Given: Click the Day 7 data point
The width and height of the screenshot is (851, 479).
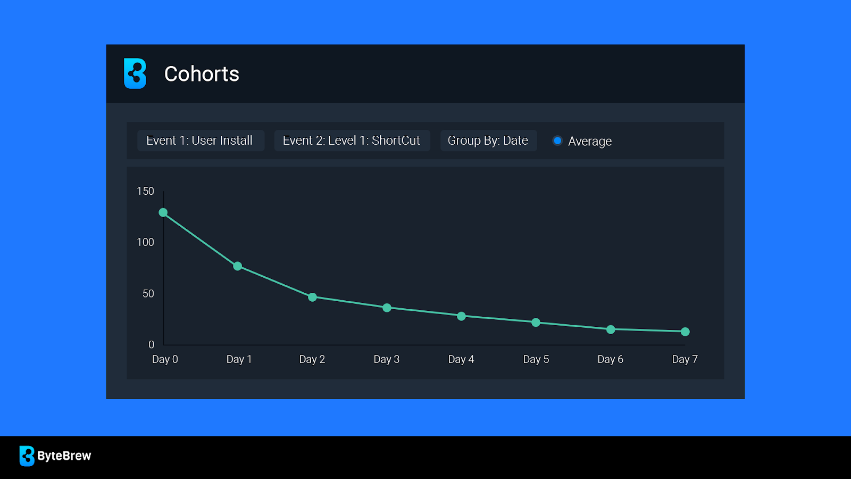Looking at the screenshot, I should pos(686,332).
